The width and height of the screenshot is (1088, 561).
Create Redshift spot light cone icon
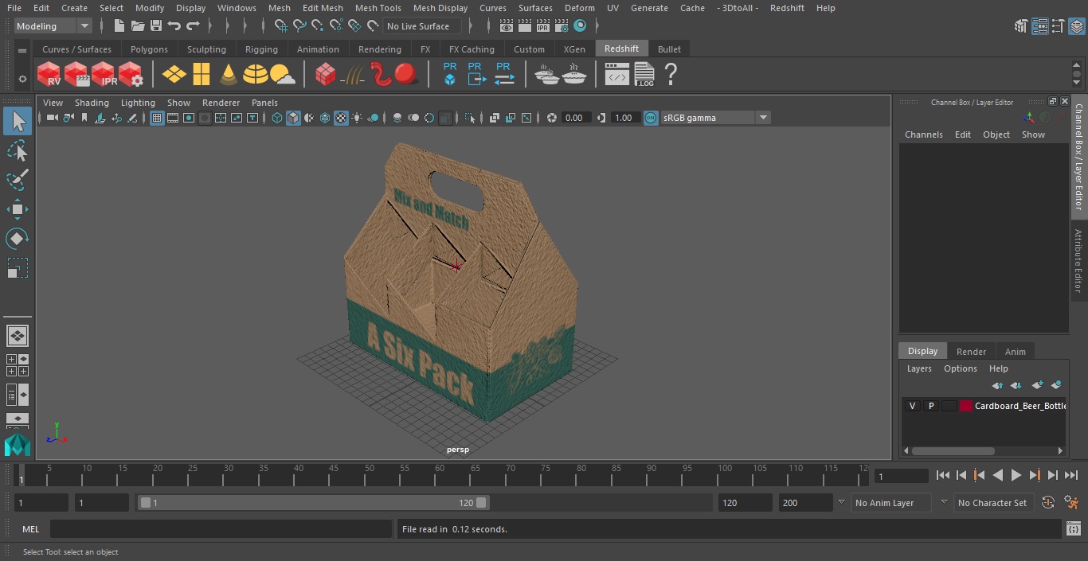pos(229,75)
